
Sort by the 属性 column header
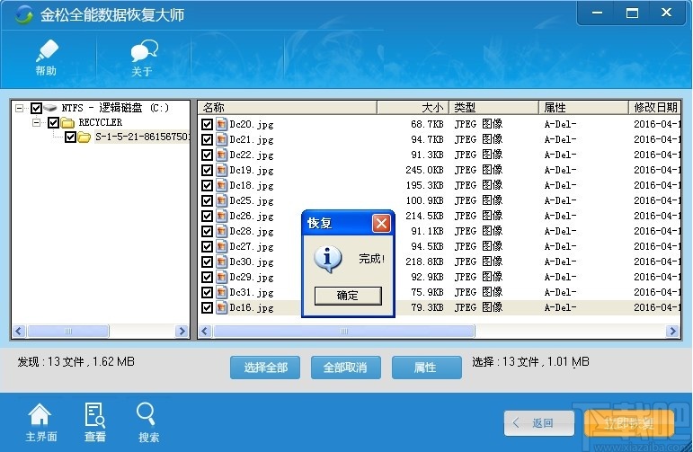(584, 107)
